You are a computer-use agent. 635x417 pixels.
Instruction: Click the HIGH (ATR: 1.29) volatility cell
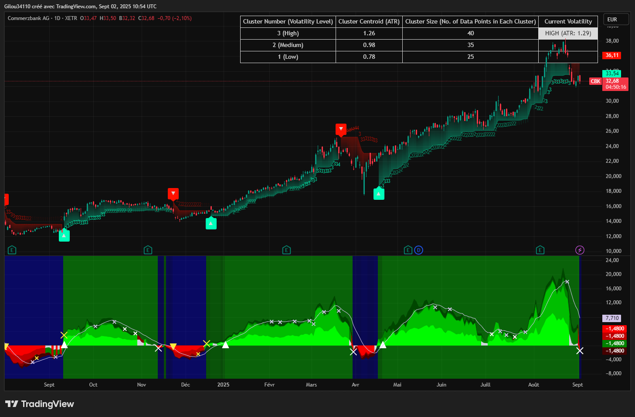(568, 33)
